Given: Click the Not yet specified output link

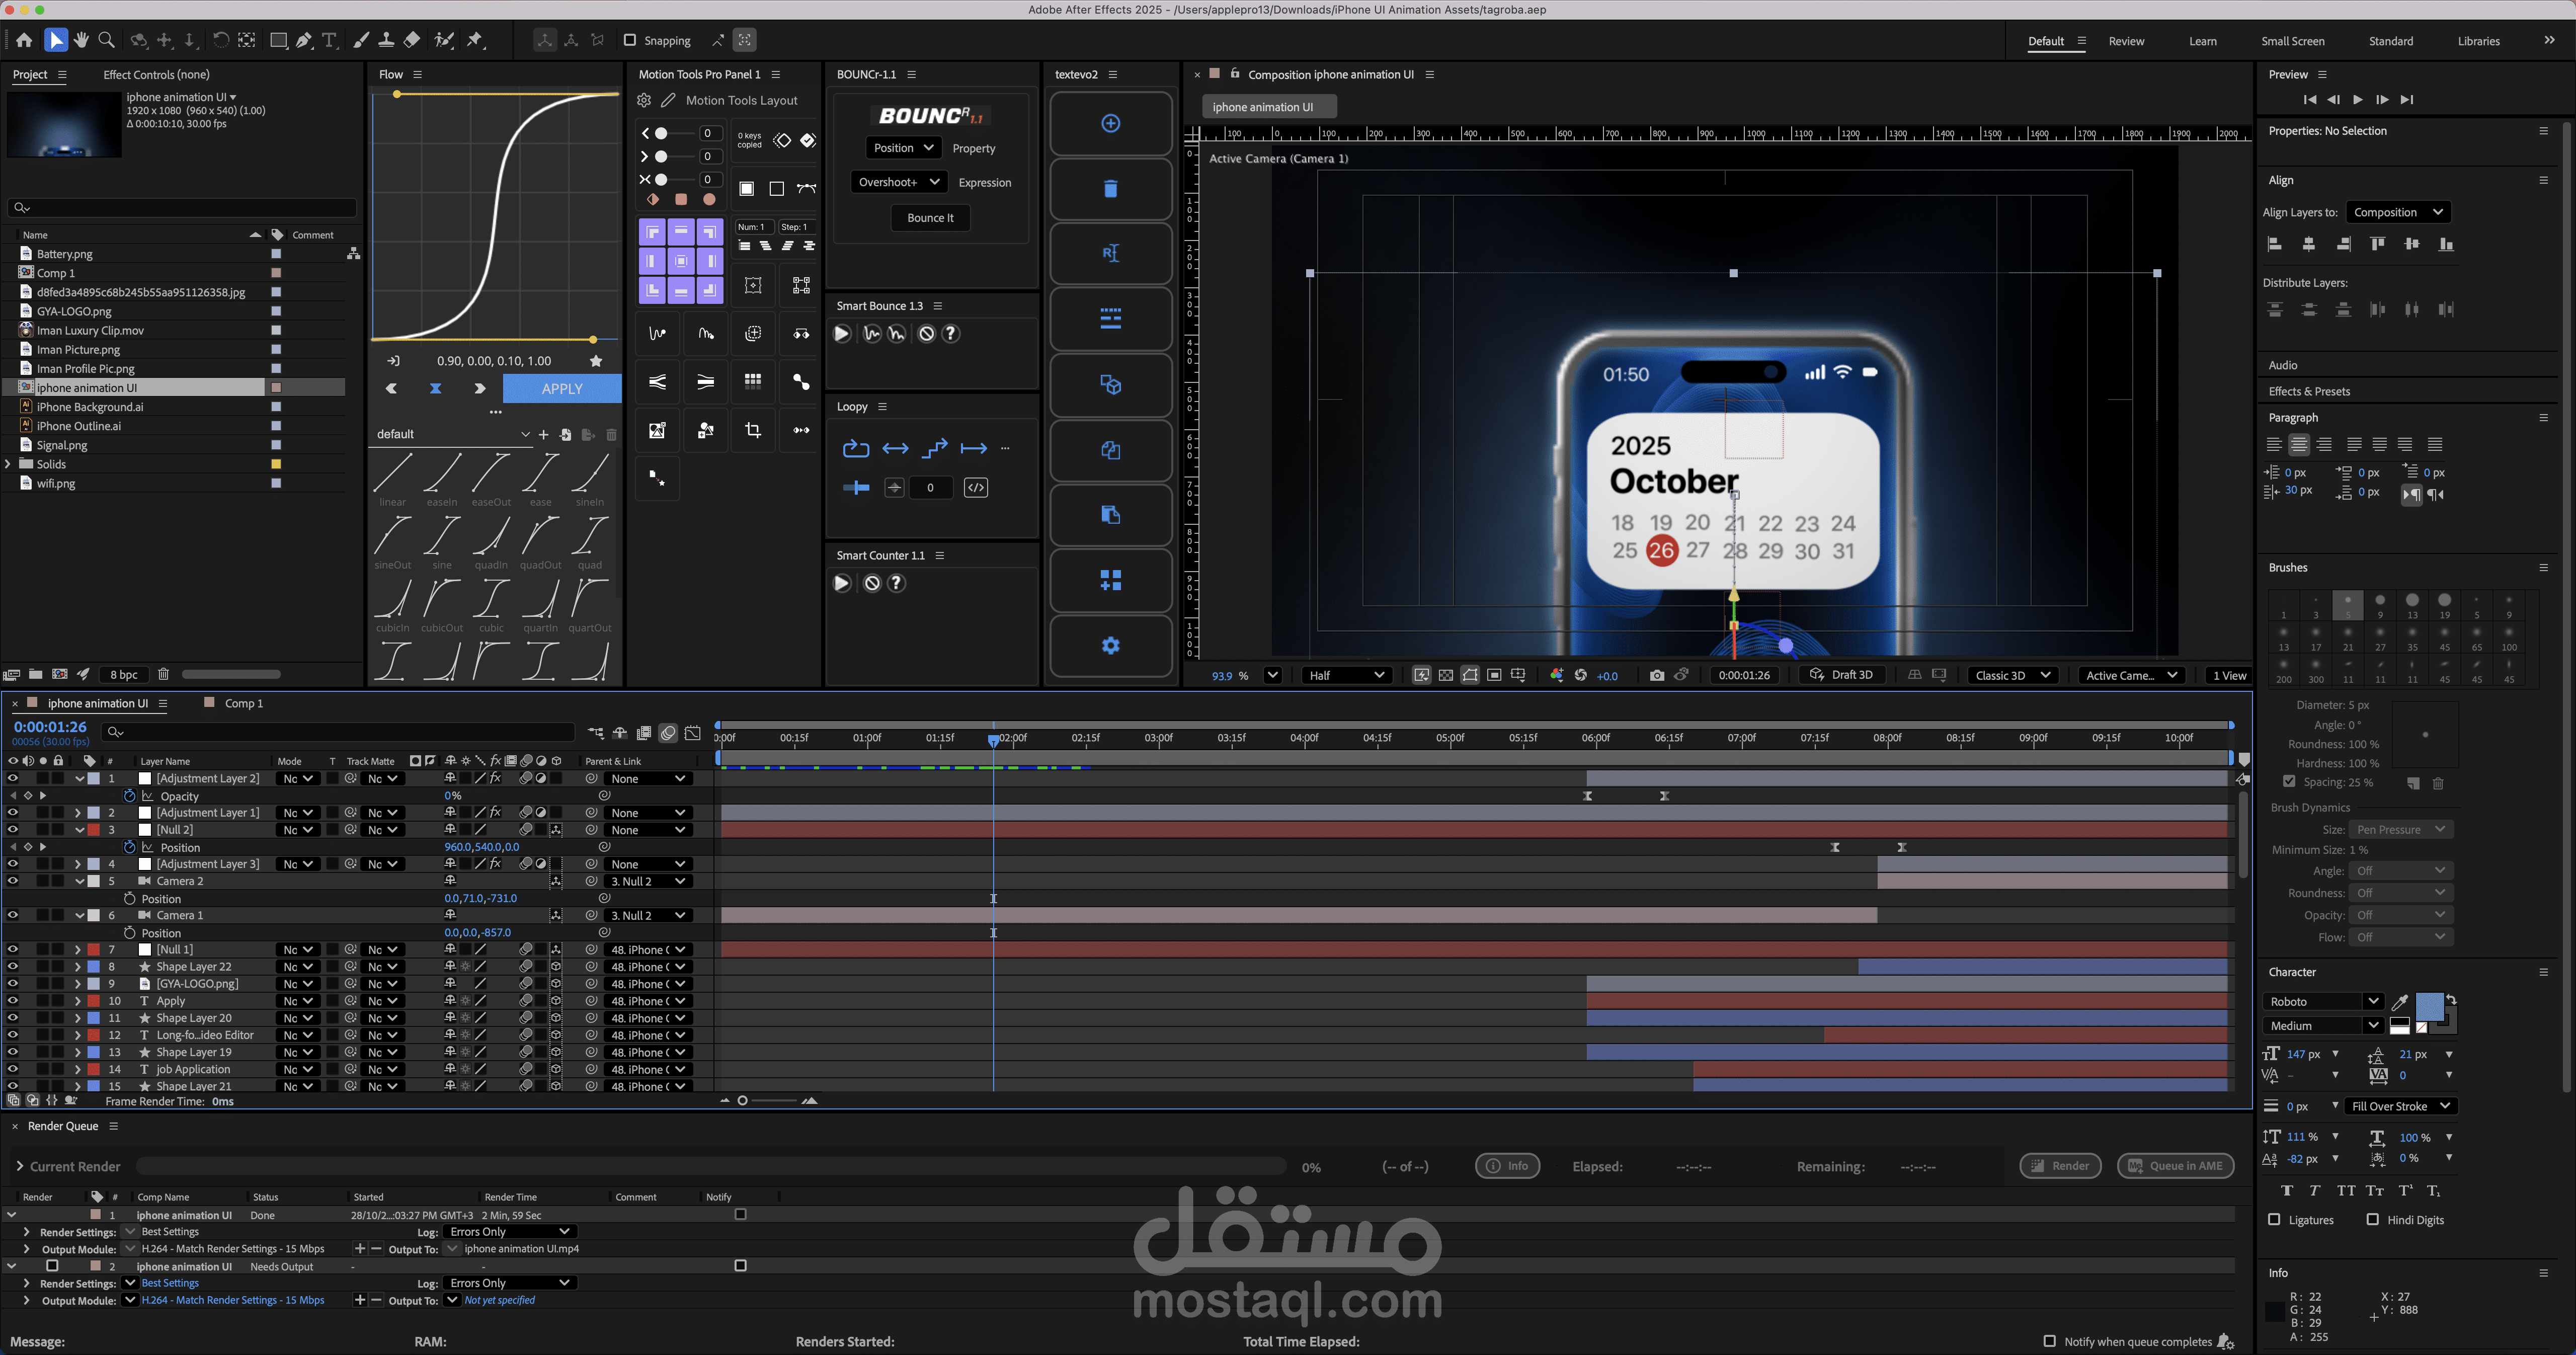Looking at the screenshot, I should 500,1300.
